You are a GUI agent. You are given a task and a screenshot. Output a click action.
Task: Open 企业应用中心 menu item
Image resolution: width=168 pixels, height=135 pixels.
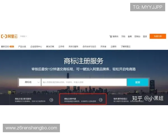(36, 46)
